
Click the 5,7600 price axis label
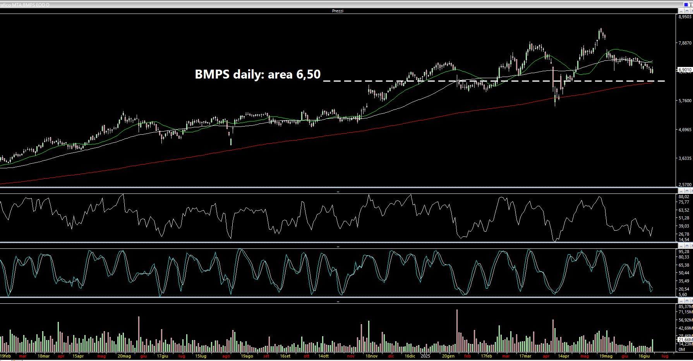pyautogui.click(x=685, y=101)
